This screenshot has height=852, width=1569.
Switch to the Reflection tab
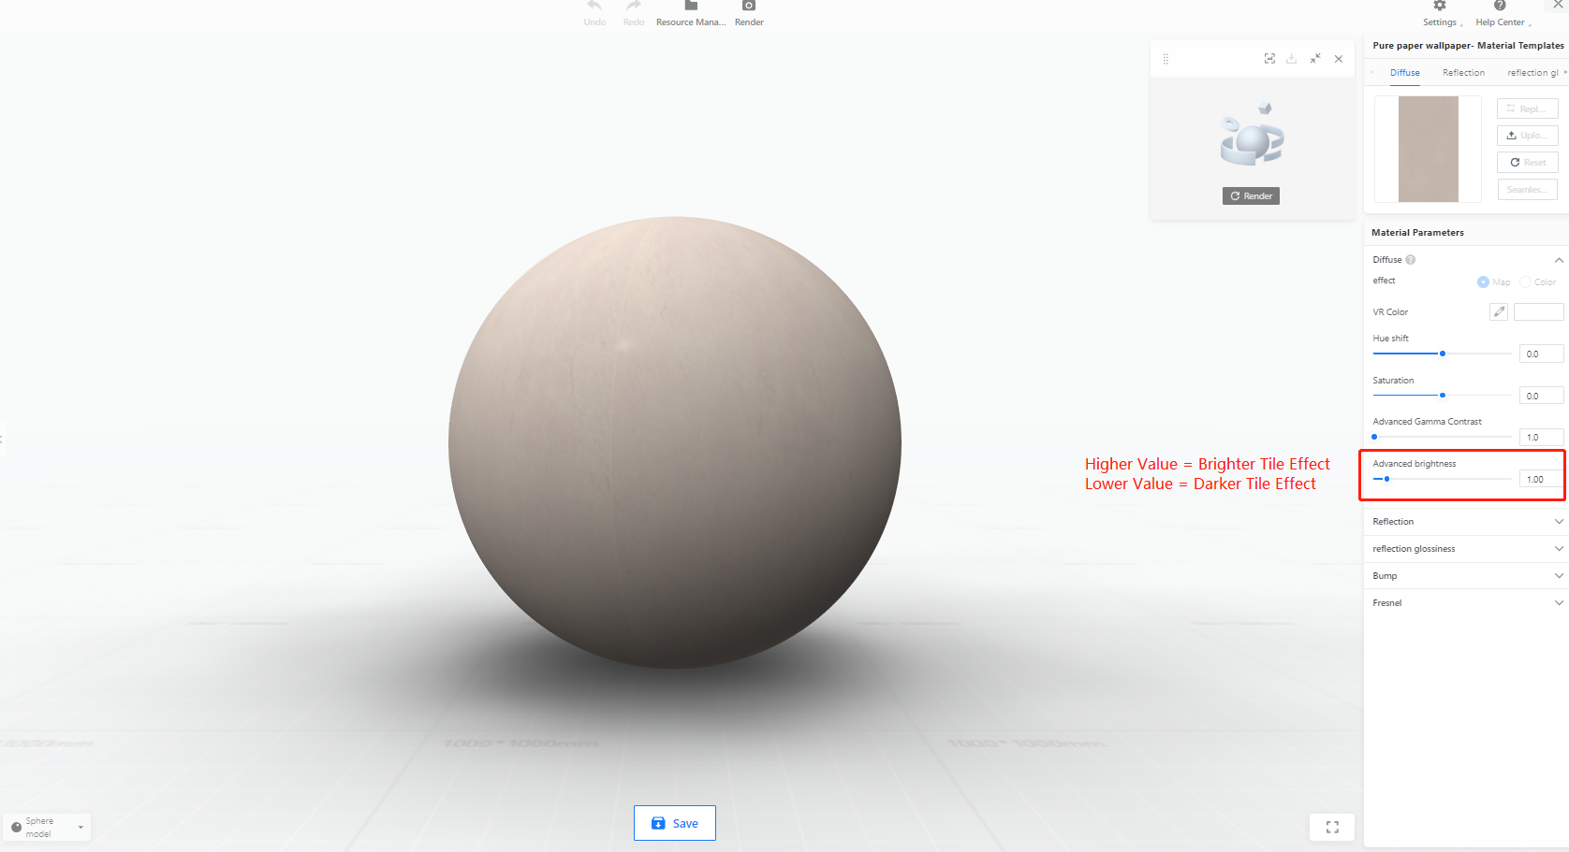point(1463,73)
